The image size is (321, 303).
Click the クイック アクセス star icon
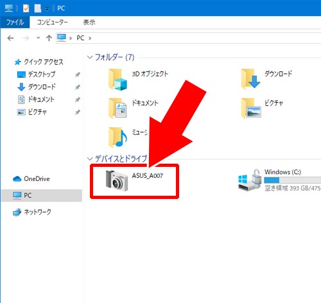(x=18, y=62)
